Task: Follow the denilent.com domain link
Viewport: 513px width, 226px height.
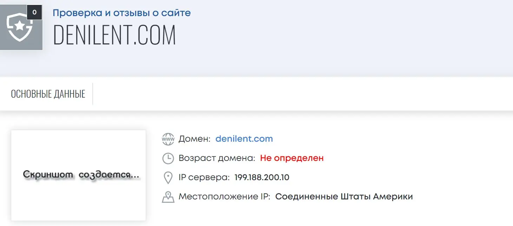Action: click(x=244, y=139)
